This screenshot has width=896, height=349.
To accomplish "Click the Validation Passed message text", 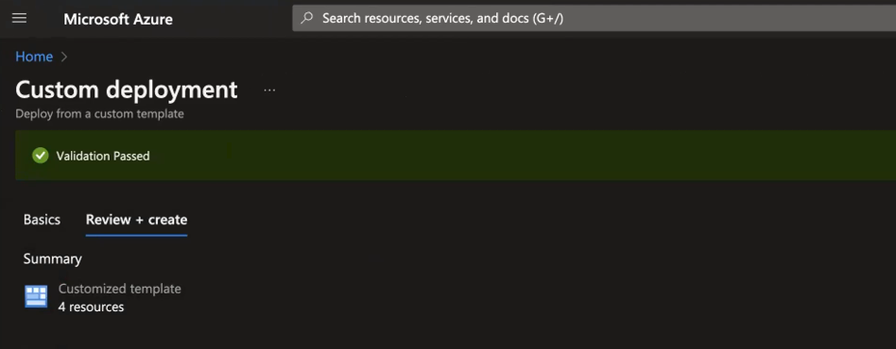I will (x=103, y=156).
